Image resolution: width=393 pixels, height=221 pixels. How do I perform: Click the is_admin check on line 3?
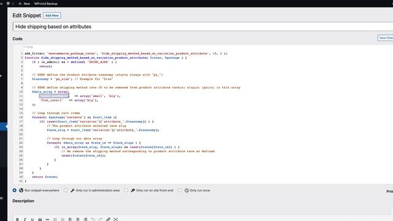pyautogui.click(x=74, y=62)
